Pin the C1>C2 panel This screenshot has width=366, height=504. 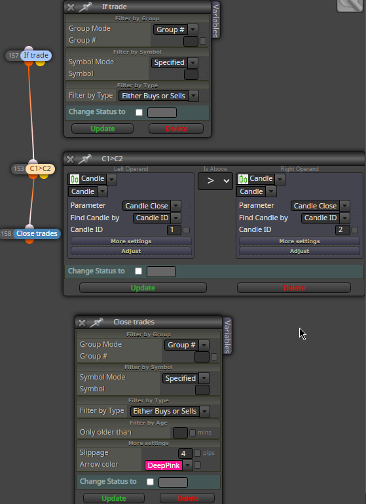(x=85, y=159)
